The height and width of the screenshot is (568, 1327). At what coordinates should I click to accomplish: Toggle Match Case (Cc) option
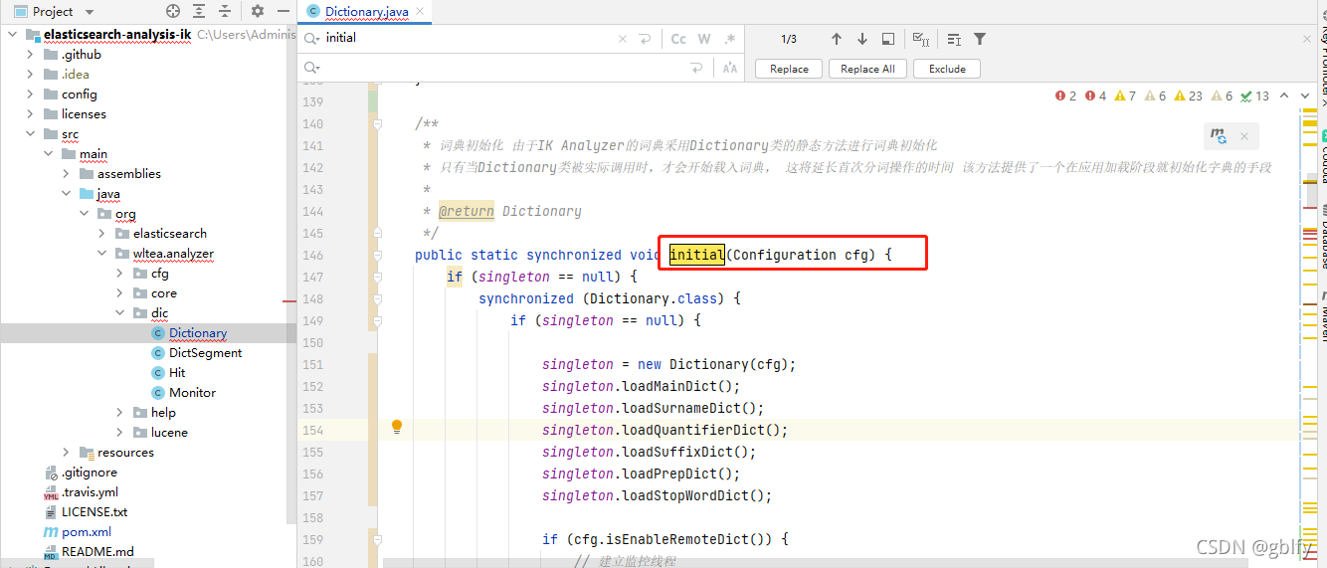[678, 39]
